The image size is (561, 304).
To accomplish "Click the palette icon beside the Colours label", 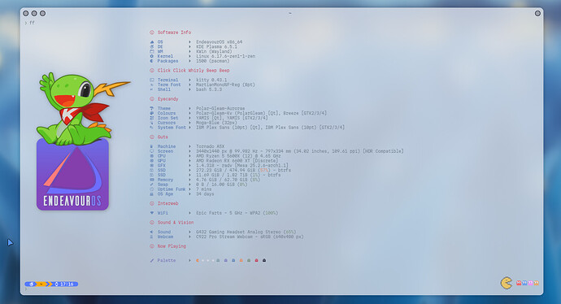I will pos(152,113).
